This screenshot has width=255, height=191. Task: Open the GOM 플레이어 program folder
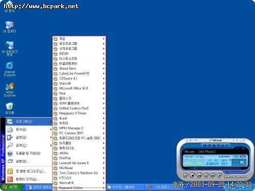(79, 103)
